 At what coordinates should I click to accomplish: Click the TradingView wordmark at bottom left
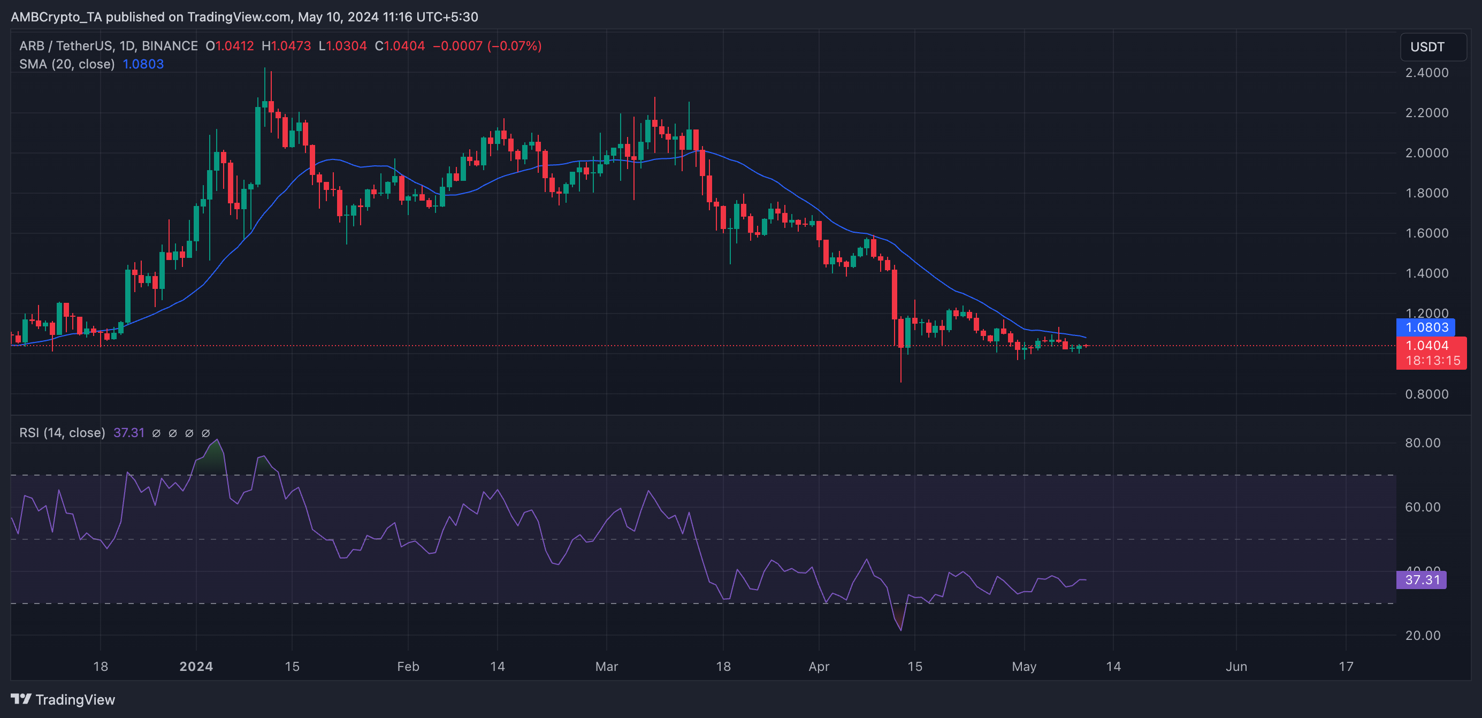[x=75, y=700]
